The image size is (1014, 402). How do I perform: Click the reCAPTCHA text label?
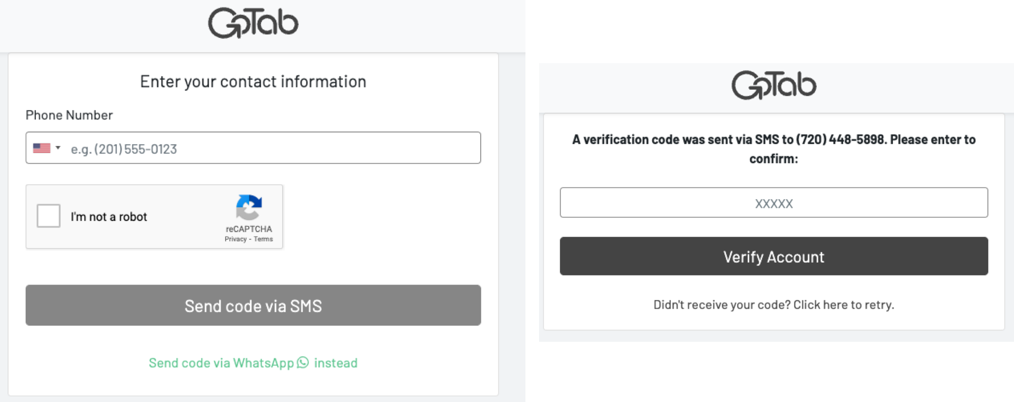tap(249, 229)
